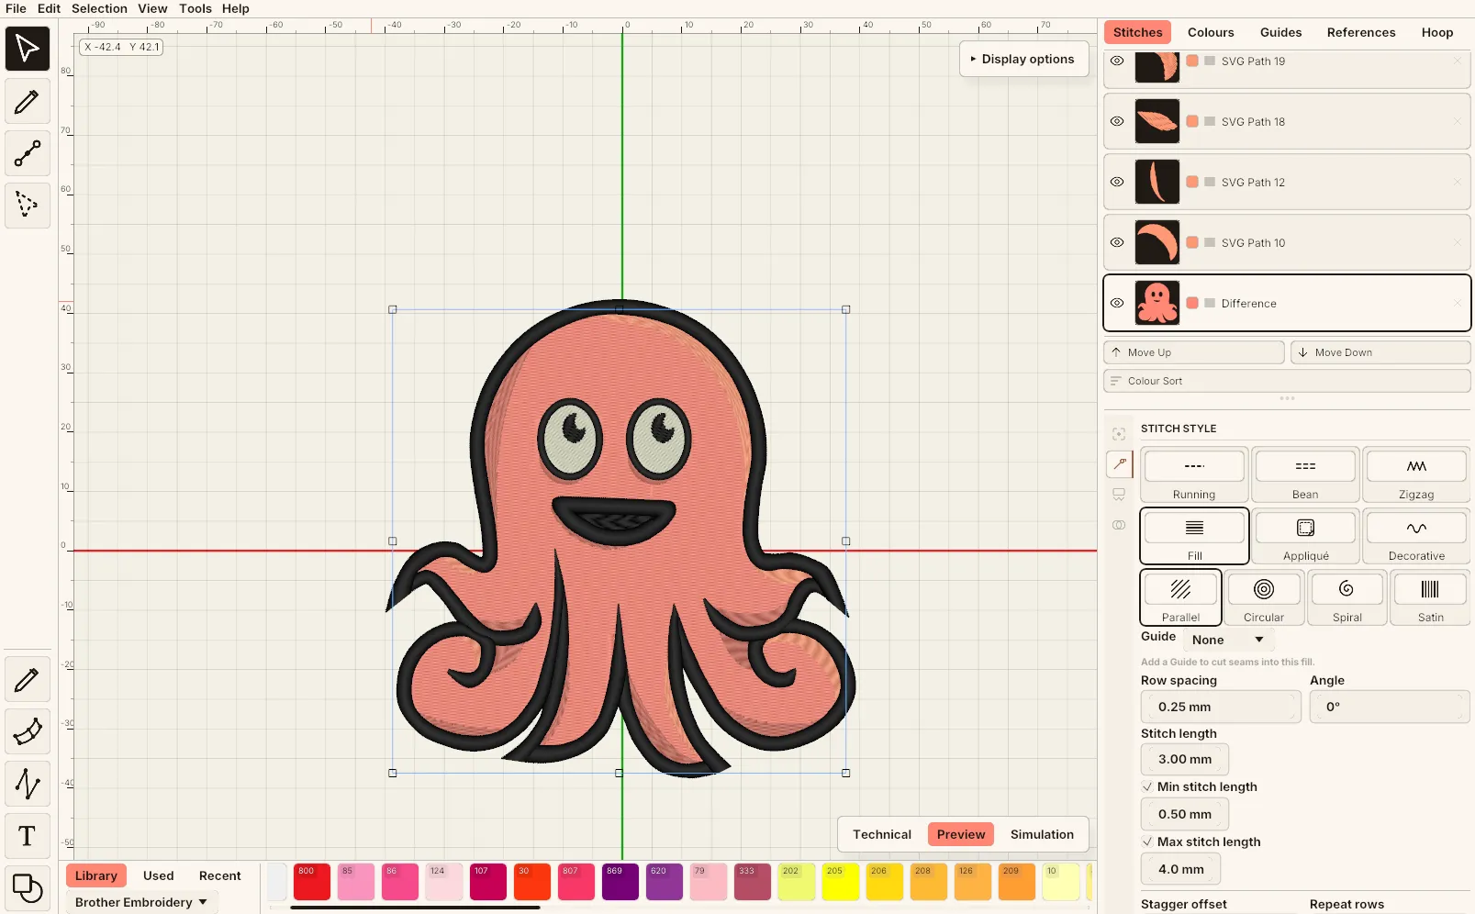Select the arrow selection tool
This screenshot has height=914, width=1475.
[x=28, y=49]
